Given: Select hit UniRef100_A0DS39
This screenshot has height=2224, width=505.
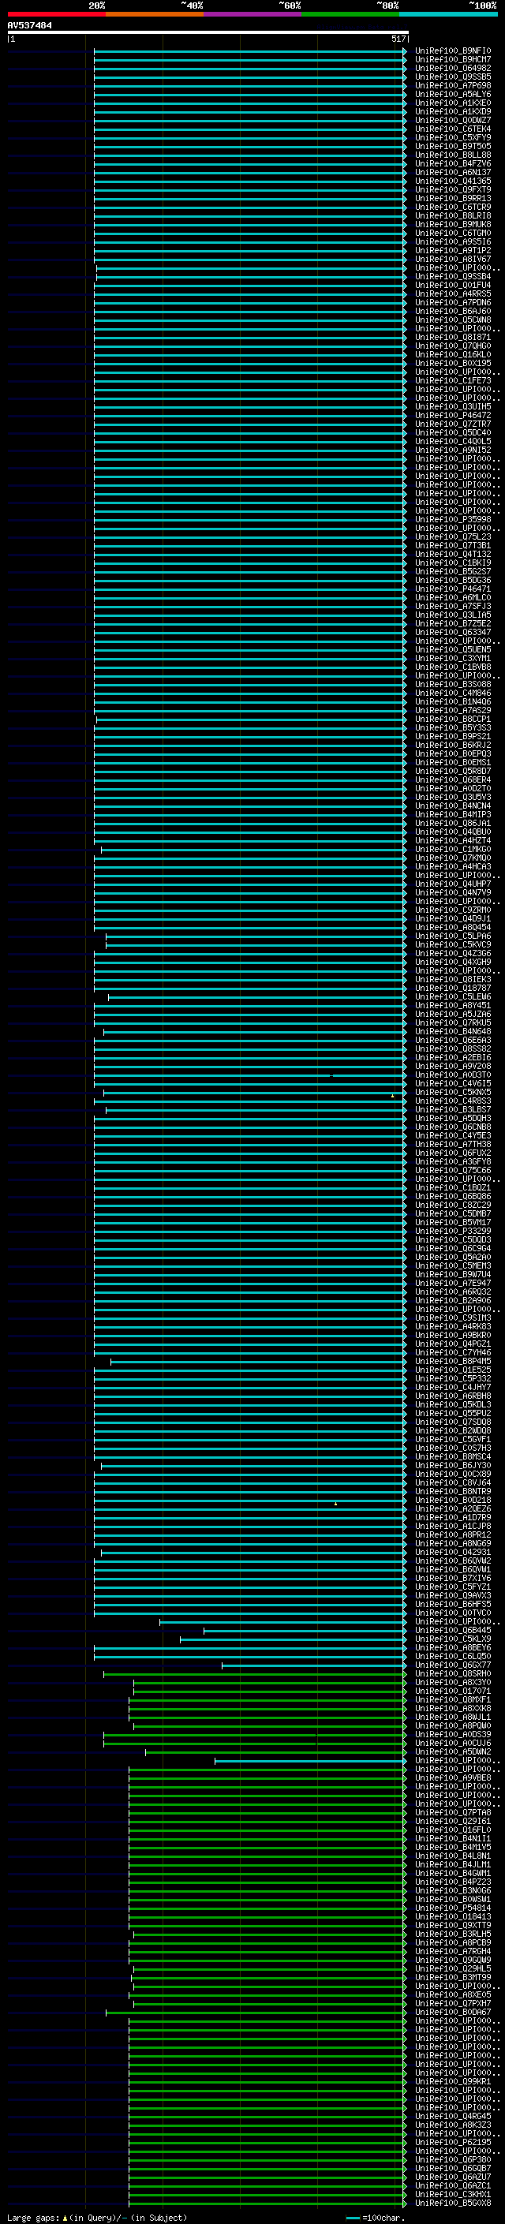Looking at the screenshot, I should [x=452, y=1735].
